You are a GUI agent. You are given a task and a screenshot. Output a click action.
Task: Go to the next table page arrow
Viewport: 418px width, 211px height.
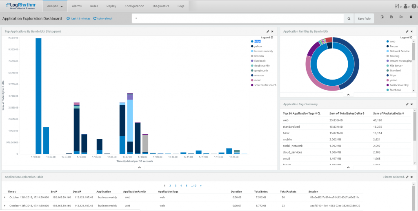pyautogui.click(x=201, y=186)
